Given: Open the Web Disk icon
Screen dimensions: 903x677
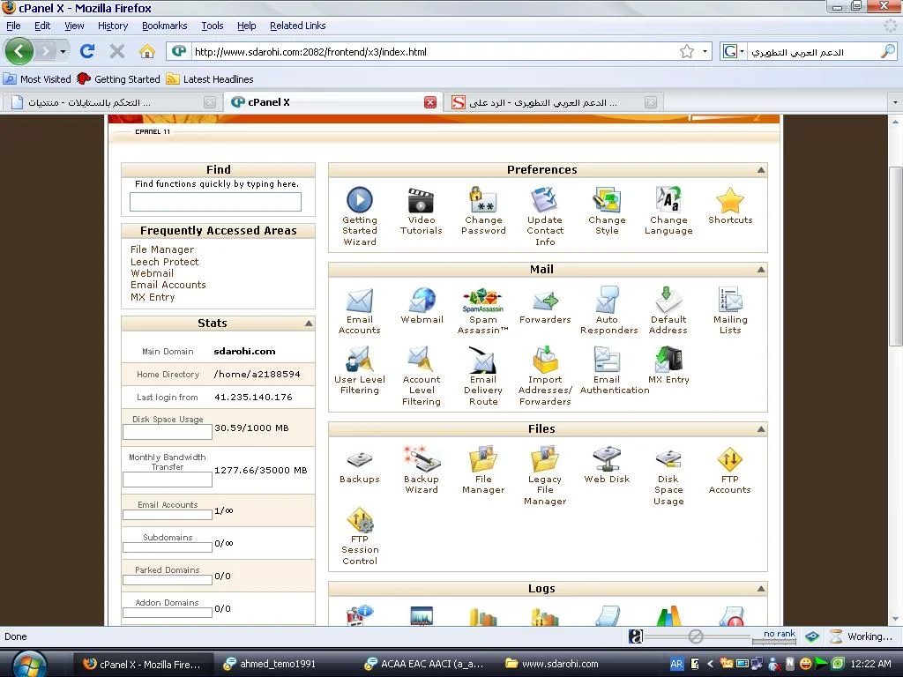Looking at the screenshot, I should click(607, 458).
